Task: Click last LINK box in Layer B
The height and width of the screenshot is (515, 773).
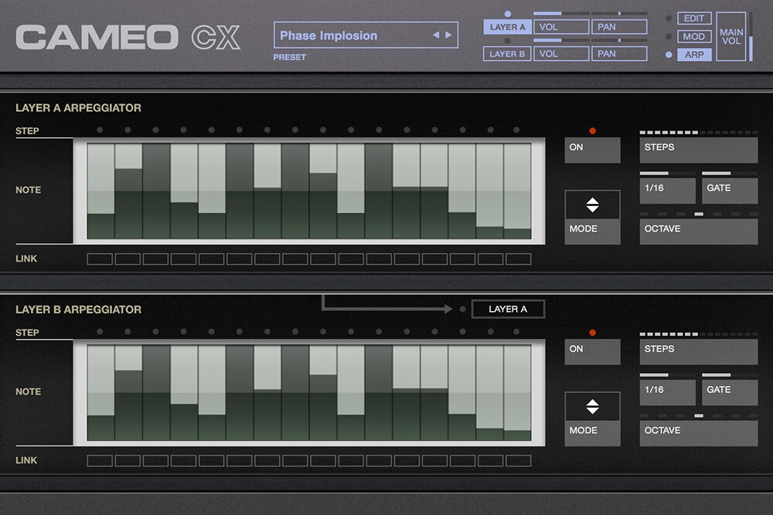Action: [x=518, y=461]
